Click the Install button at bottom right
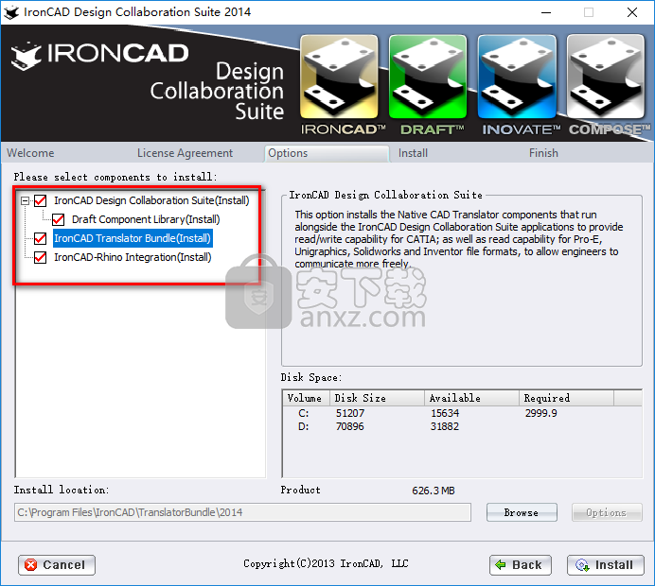Viewport: 655px width, 586px height. pyautogui.click(x=605, y=564)
